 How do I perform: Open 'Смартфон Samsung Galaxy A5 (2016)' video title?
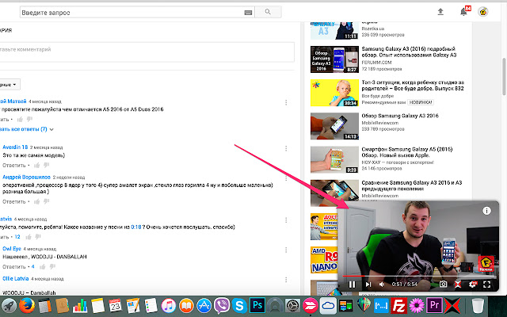click(x=406, y=152)
